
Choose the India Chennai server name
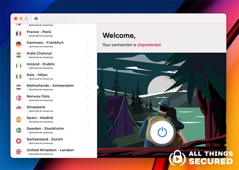tap(39, 53)
